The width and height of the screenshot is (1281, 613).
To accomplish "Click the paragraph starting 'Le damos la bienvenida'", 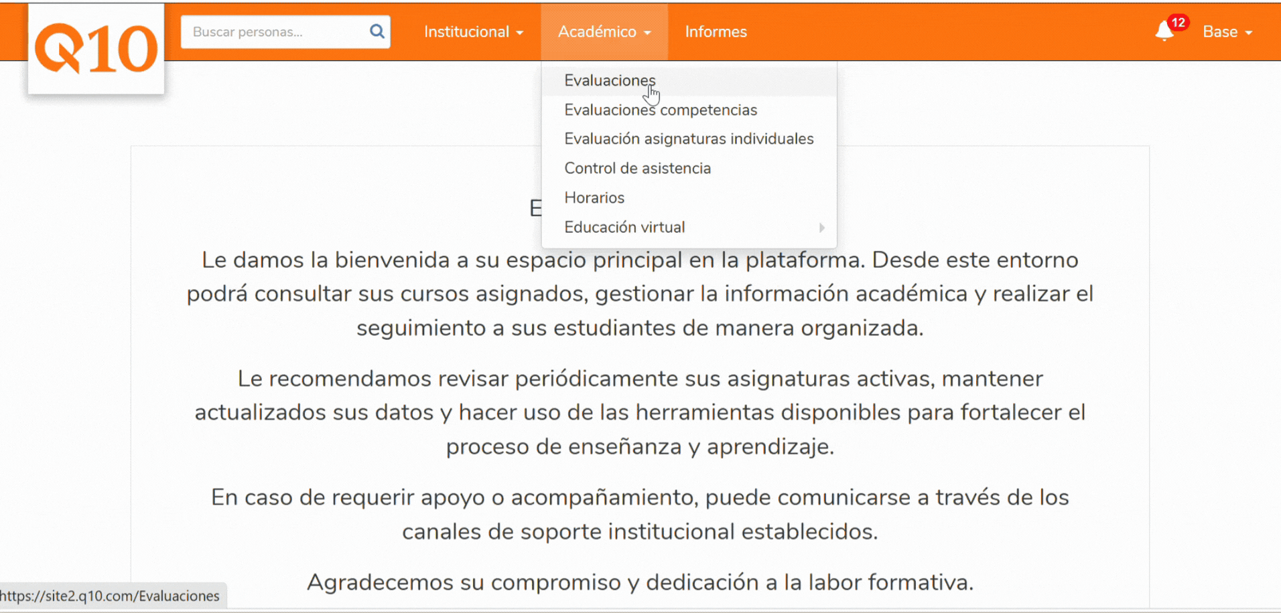I will pyautogui.click(x=640, y=294).
